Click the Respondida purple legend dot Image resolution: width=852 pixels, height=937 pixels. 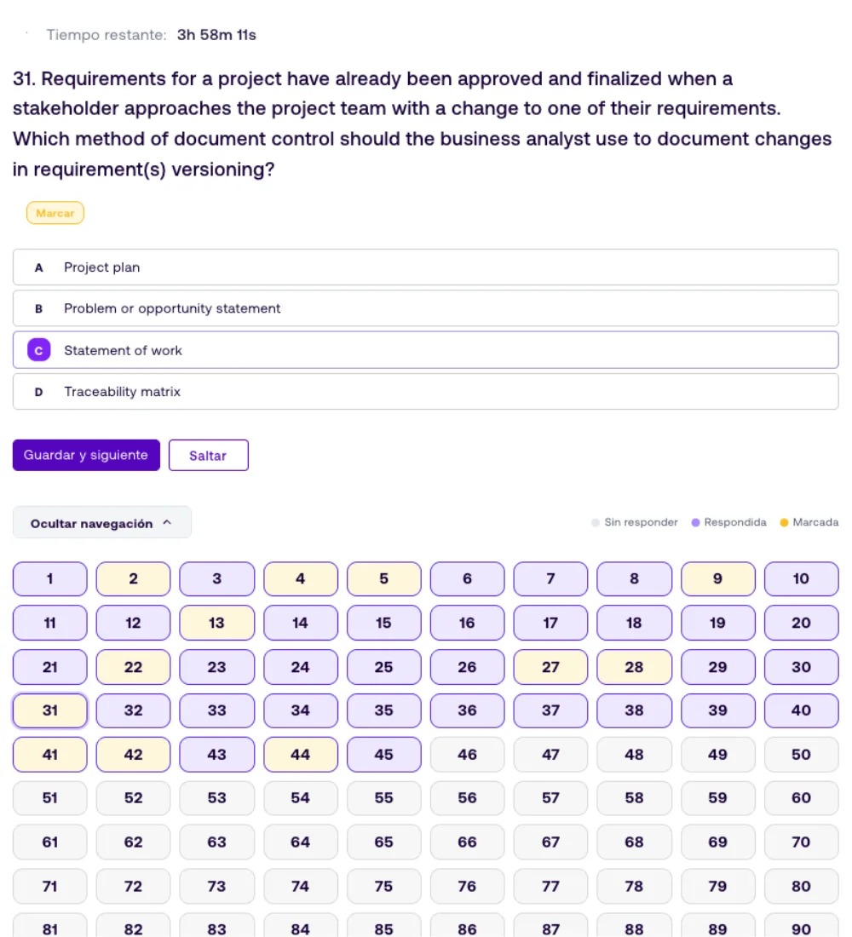[695, 523]
